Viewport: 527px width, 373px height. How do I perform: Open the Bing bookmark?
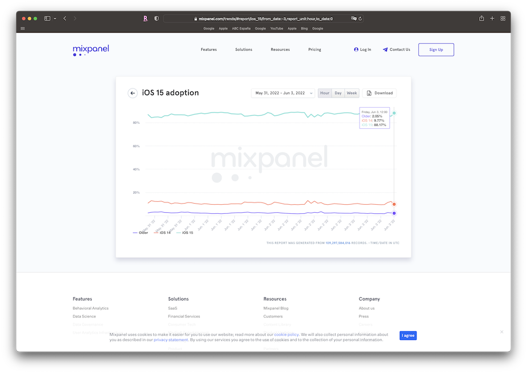[304, 29]
